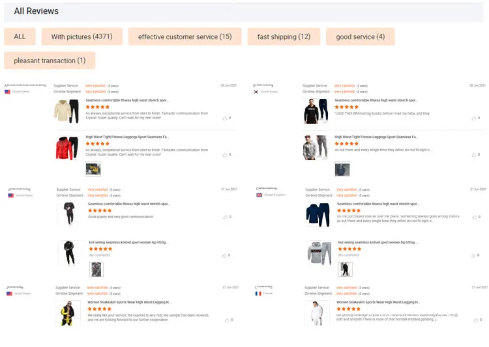Click star rating of the red tracksuit review

pos(98,143)
